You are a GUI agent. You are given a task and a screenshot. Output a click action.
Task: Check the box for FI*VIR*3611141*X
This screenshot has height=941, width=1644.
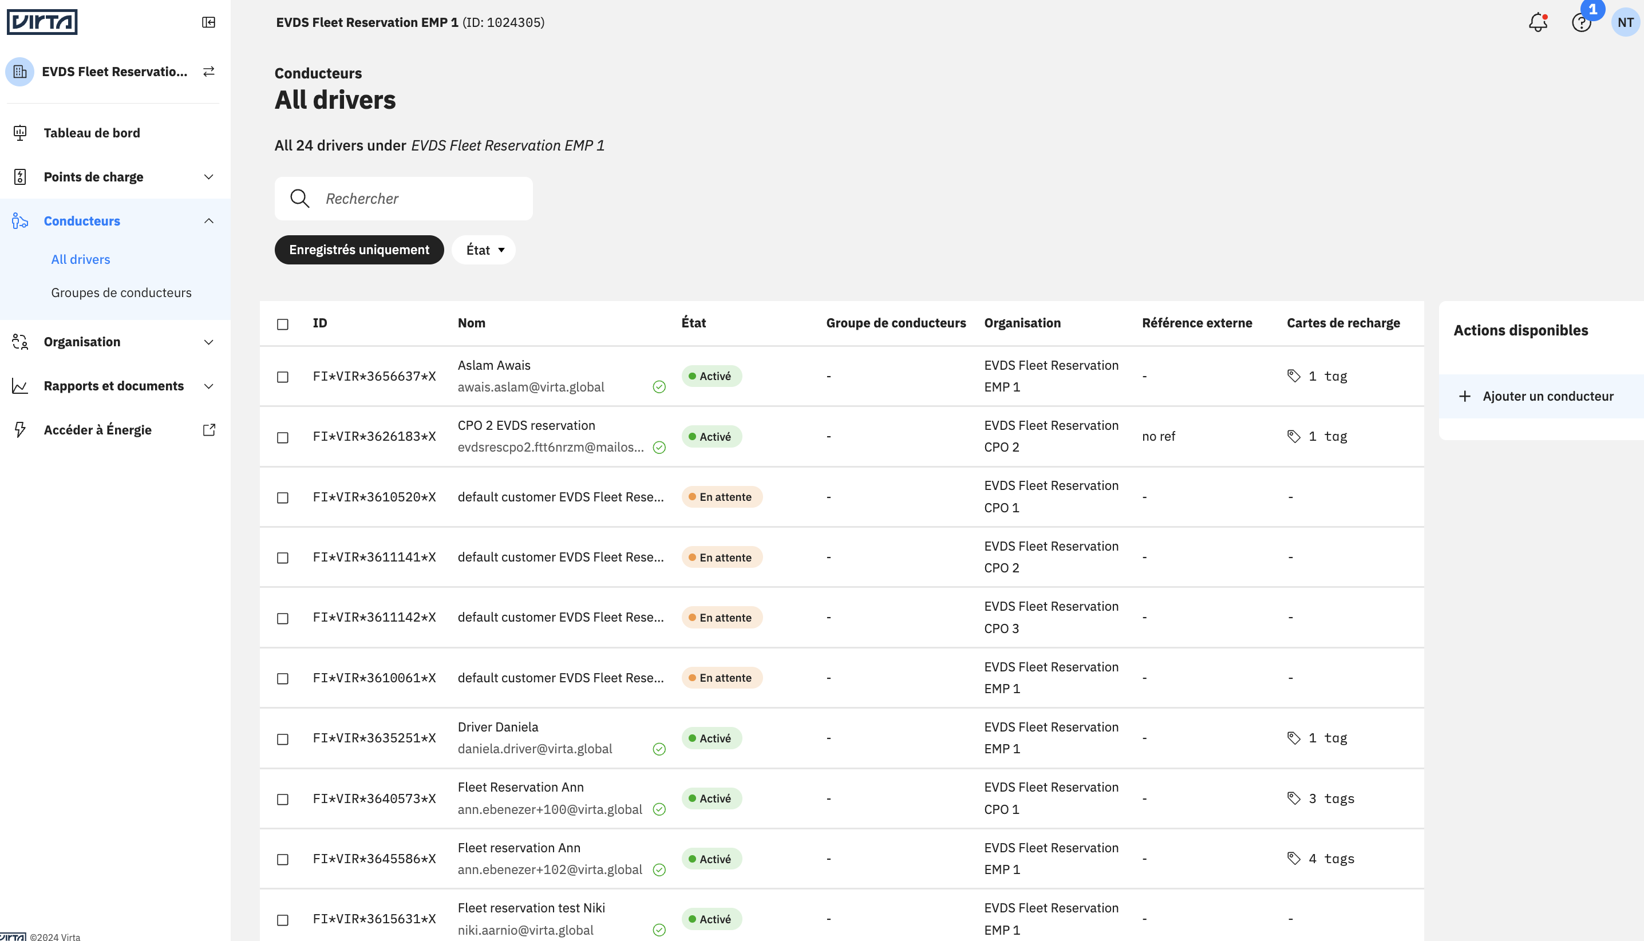point(282,558)
